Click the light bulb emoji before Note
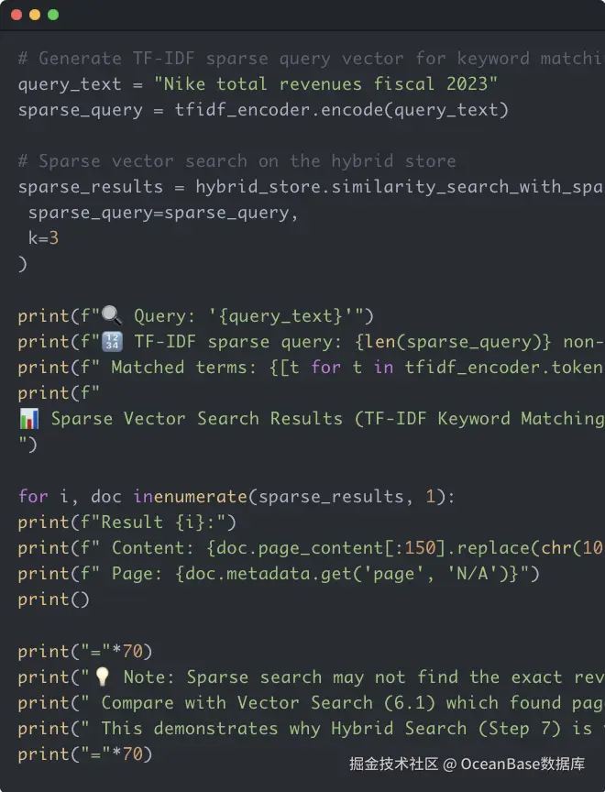Image resolution: width=605 pixels, height=792 pixels. (x=103, y=677)
